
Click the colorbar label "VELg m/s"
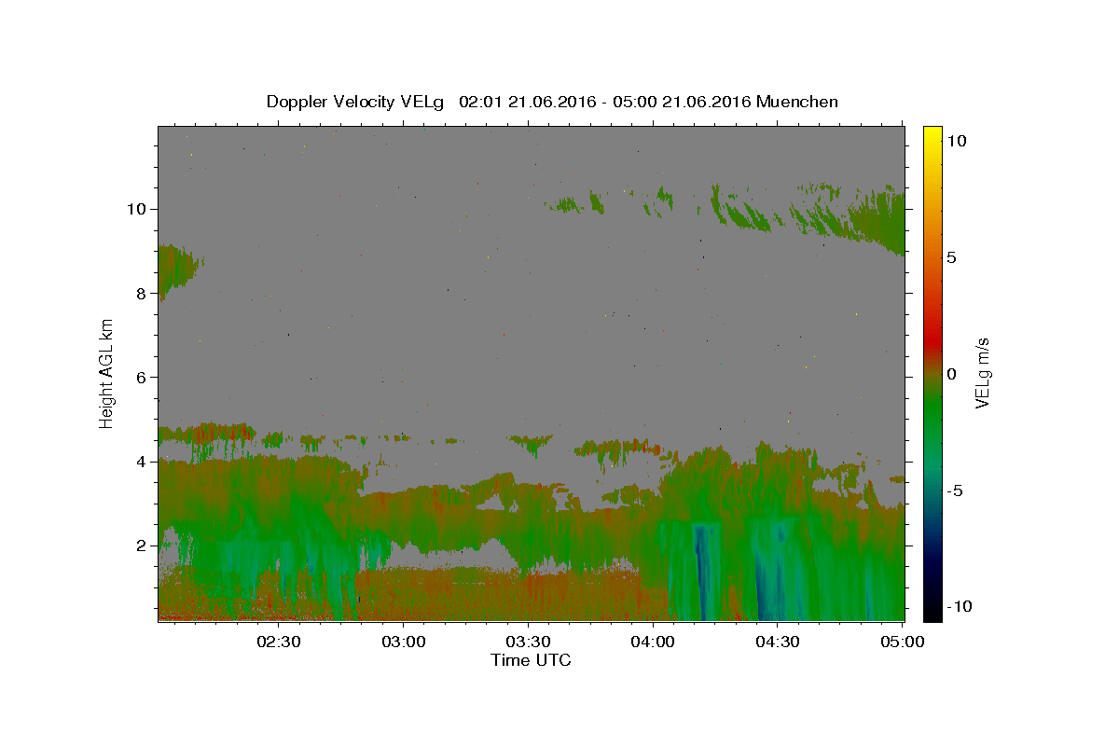click(982, 373)
